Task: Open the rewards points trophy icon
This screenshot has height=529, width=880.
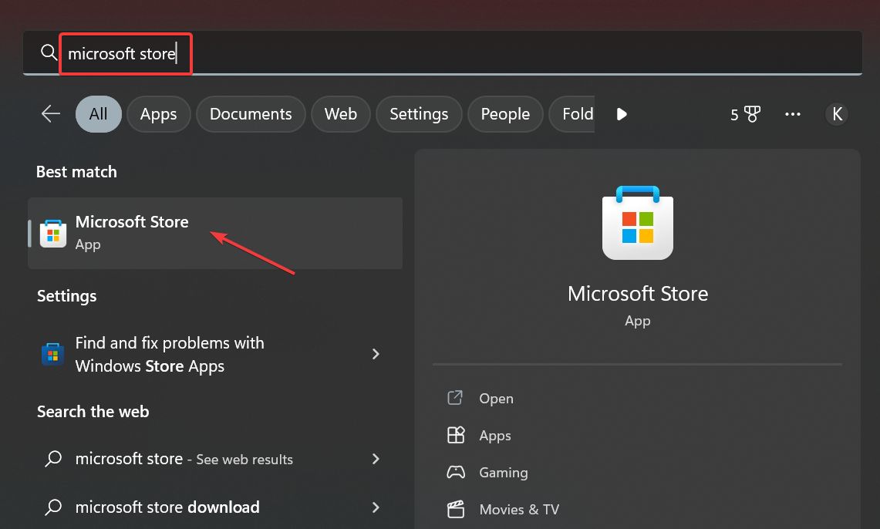Action: 752,114
